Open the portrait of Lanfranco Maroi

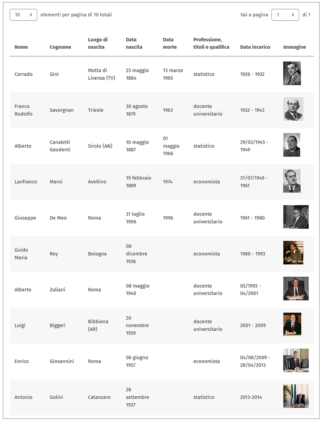(x=292, y=181)
